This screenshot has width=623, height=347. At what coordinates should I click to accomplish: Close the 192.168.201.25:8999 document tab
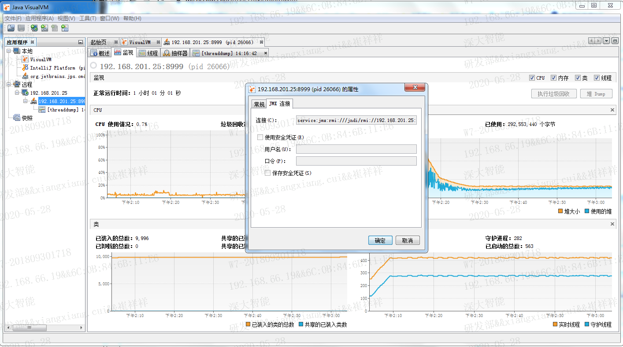tap(261, 42)
